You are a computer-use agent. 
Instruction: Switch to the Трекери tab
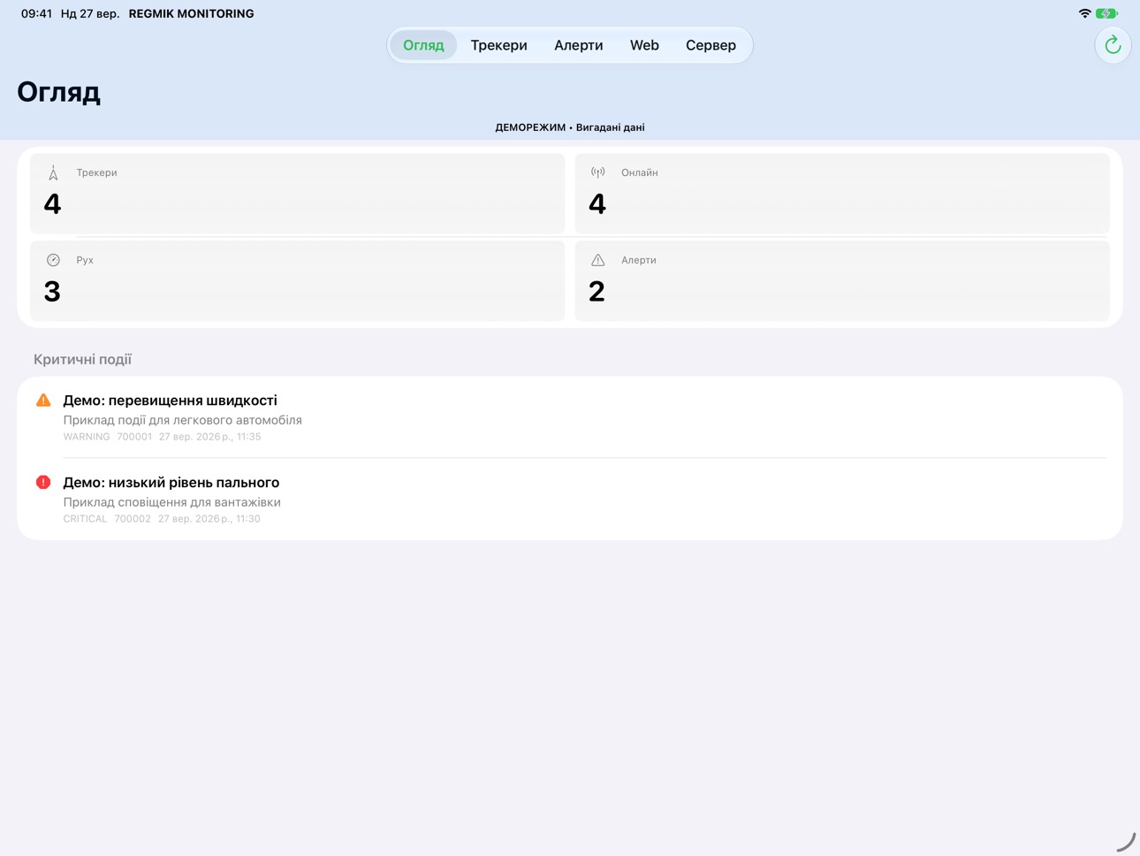click(498, 45)
